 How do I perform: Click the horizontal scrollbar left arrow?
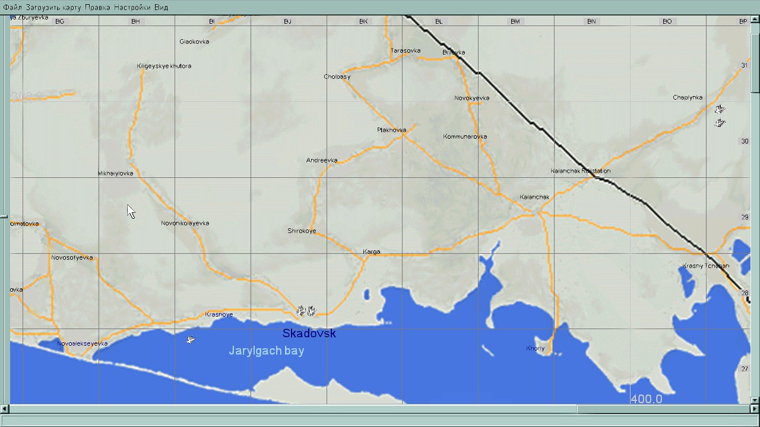pos(5,409)
